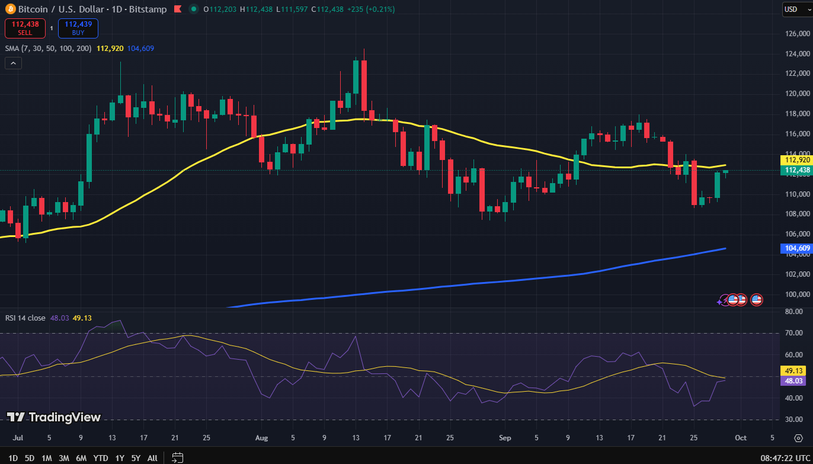Switch to the YTD time range
This screenshot has height=464, width=813.
(x=100, y=457)
